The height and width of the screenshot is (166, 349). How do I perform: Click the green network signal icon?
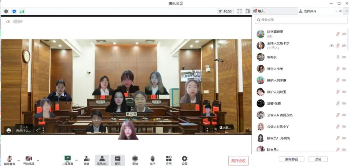(22, 11)
